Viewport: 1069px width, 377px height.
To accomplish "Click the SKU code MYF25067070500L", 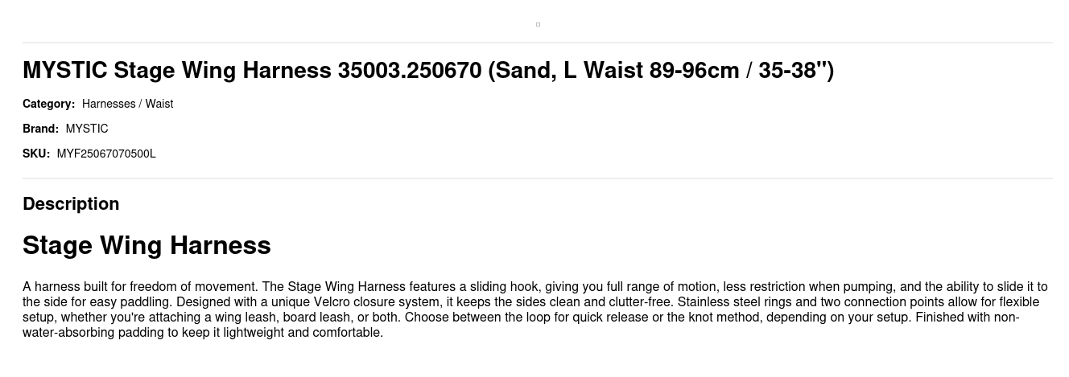I will tap(106, 154).
